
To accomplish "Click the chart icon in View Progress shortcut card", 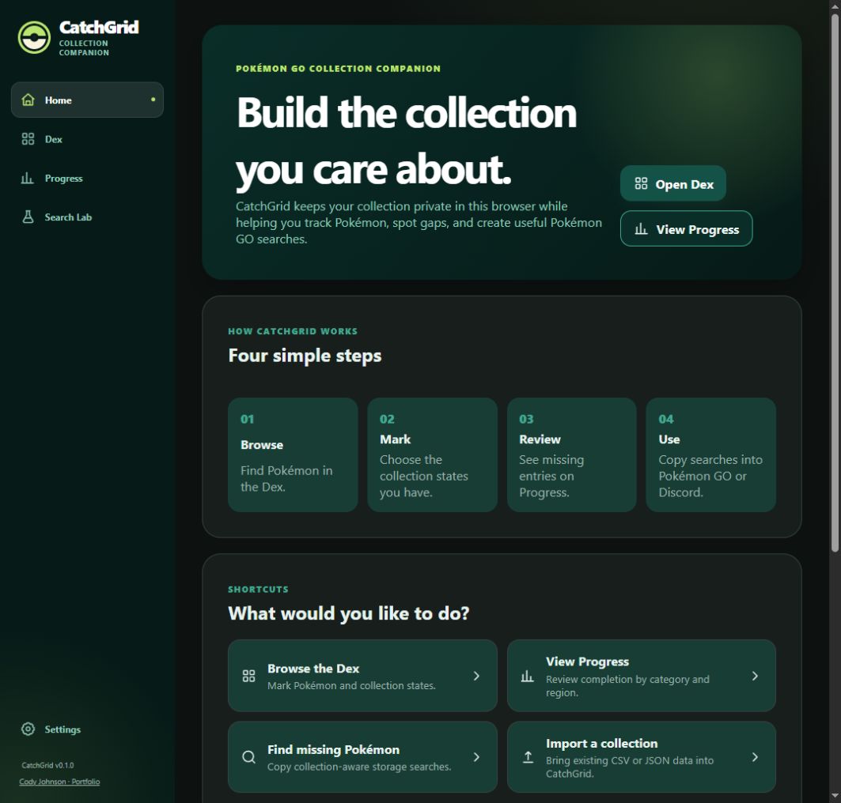I will point(528,676).
